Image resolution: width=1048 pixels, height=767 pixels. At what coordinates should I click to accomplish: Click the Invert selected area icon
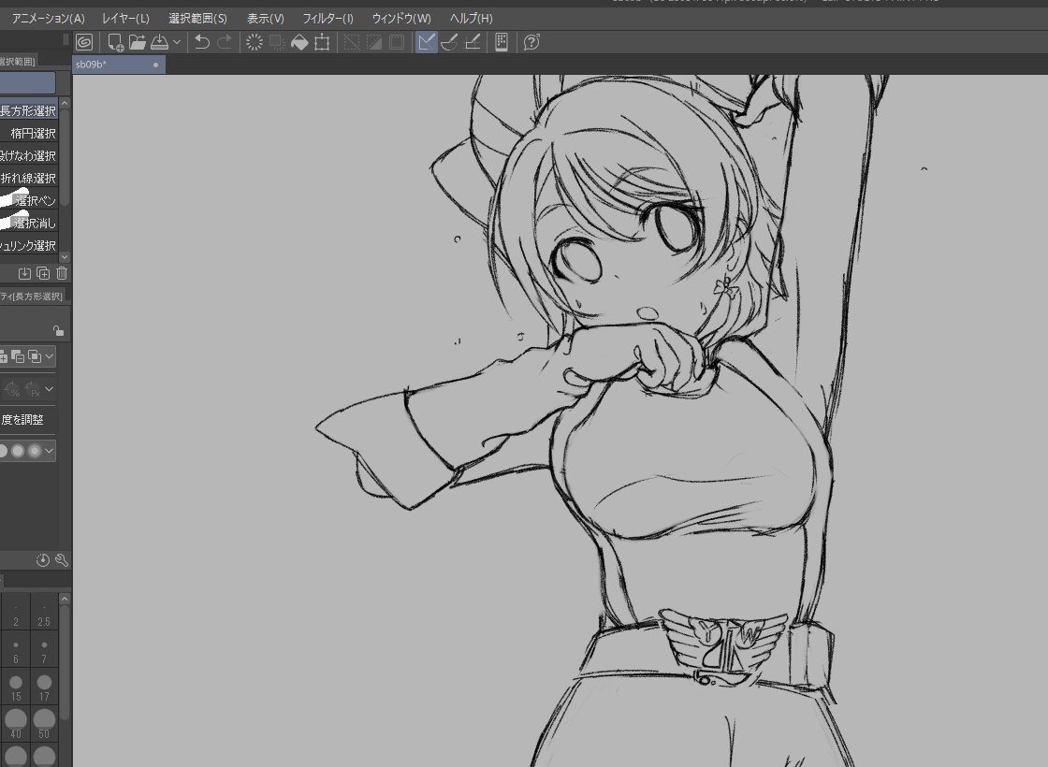[x=374, y=43]
